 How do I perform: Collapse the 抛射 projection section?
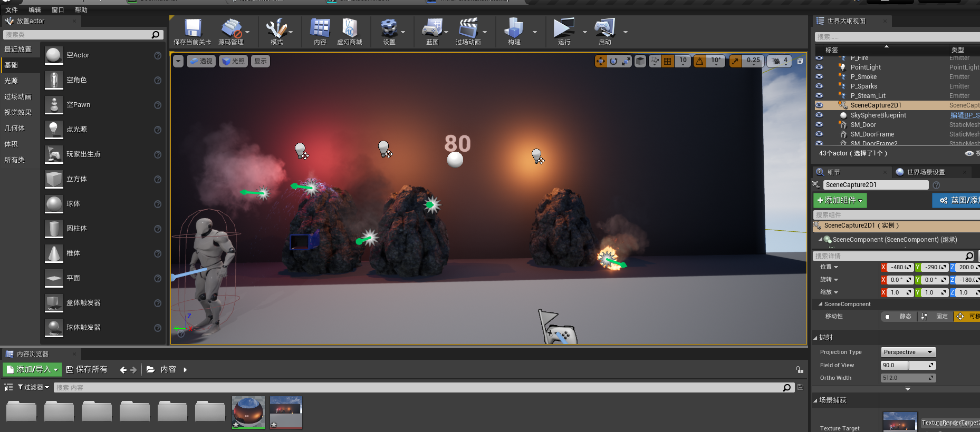pyautogui.click(x=815, y=338)
